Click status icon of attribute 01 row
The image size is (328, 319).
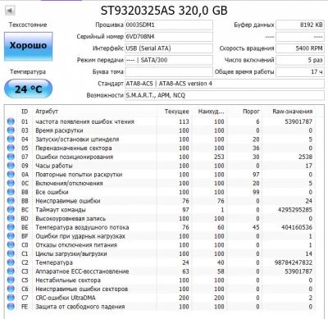point(11,121)
